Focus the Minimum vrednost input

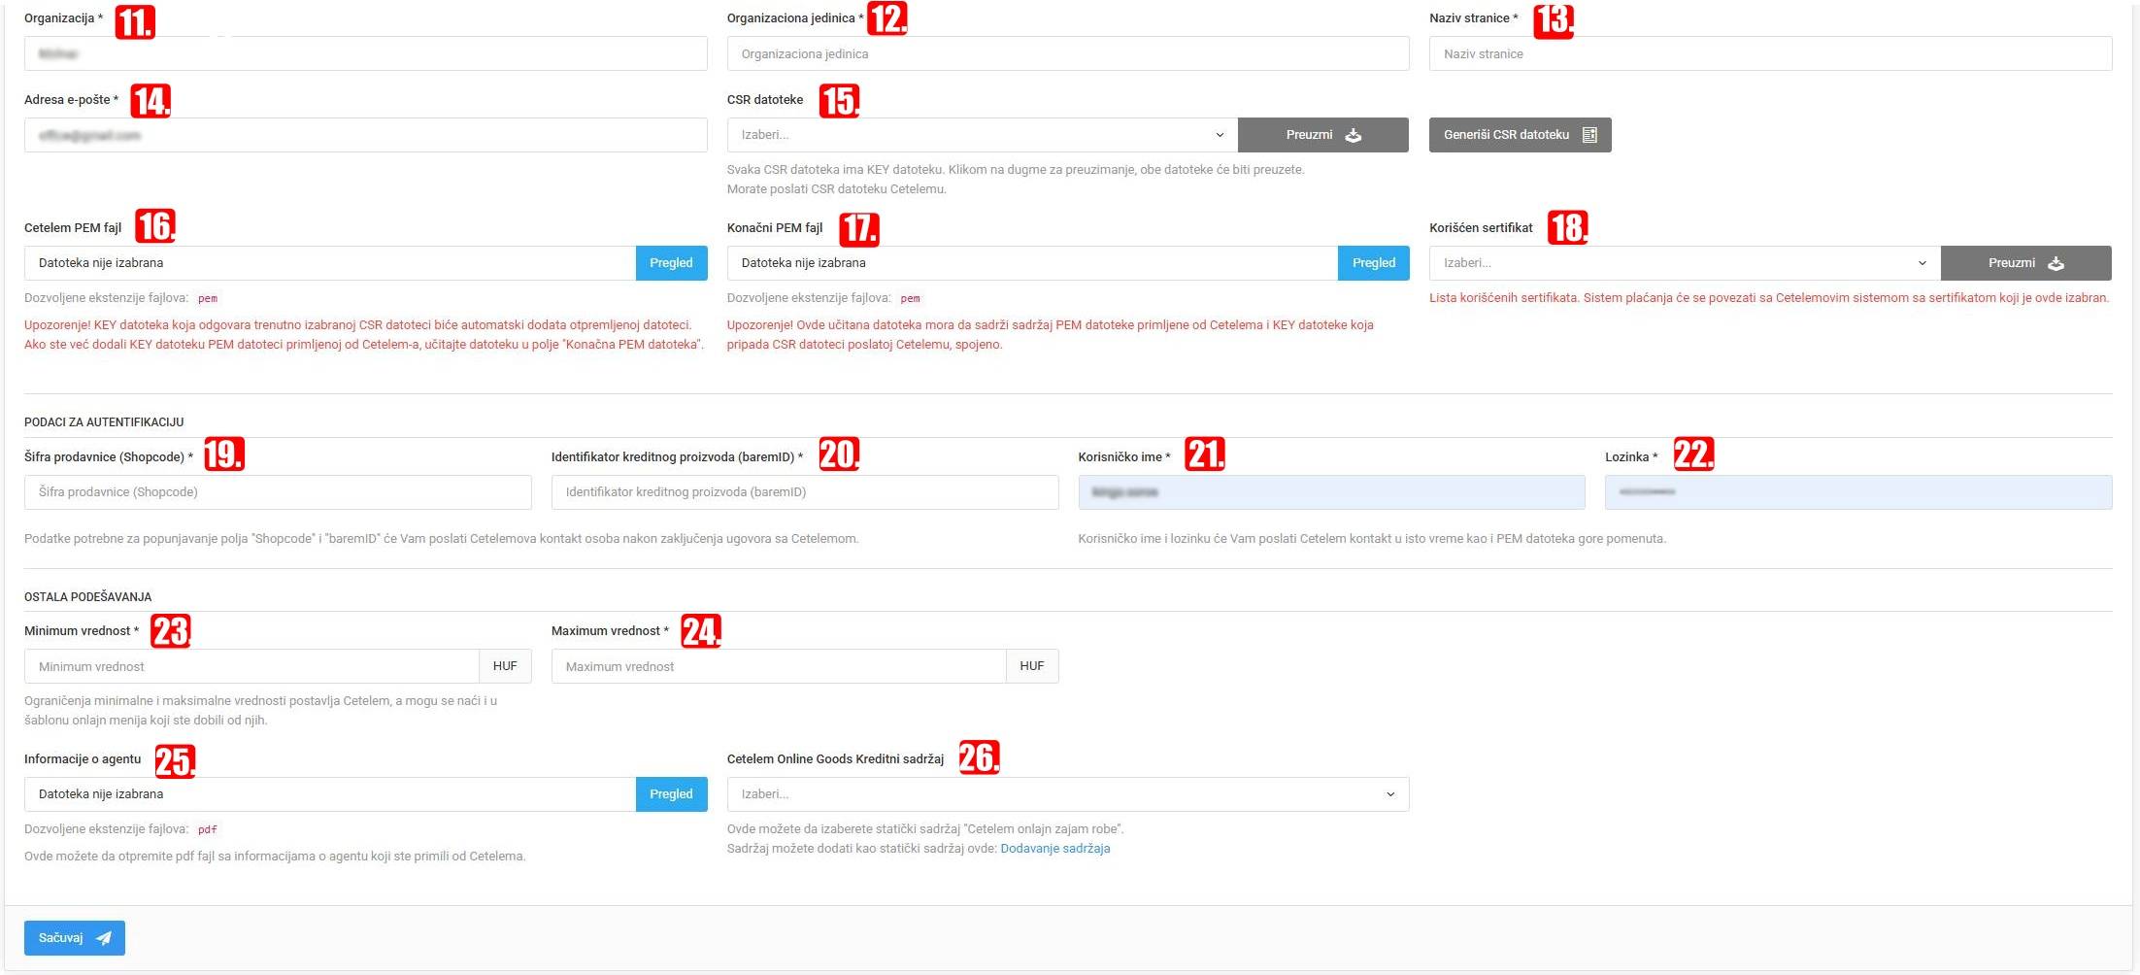251,667
